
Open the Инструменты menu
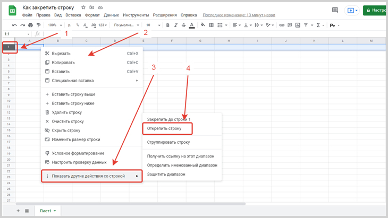136,15
